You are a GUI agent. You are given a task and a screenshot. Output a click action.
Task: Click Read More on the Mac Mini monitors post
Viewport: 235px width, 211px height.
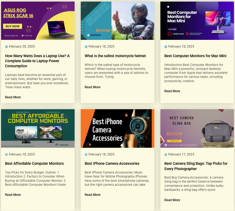coord(172,91)
